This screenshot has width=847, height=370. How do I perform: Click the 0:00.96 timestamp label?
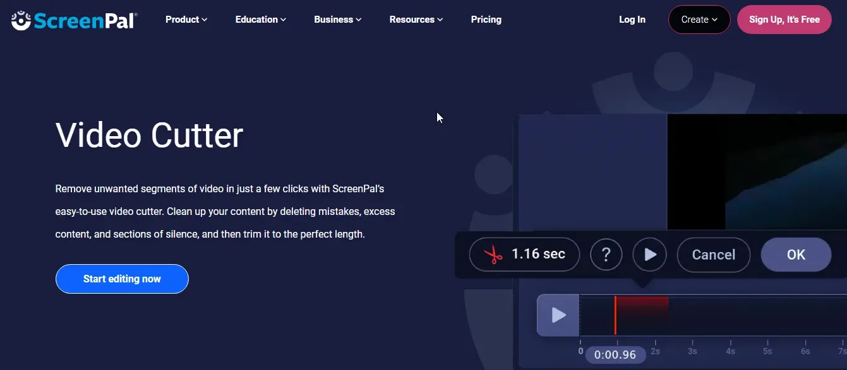[x=615, y=355]
